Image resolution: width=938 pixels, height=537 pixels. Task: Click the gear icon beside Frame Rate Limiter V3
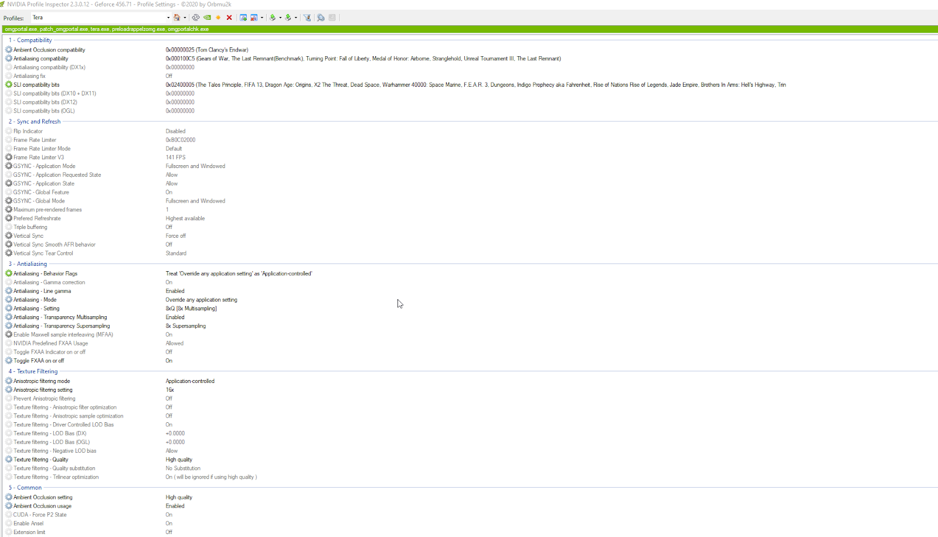point(9,157)
